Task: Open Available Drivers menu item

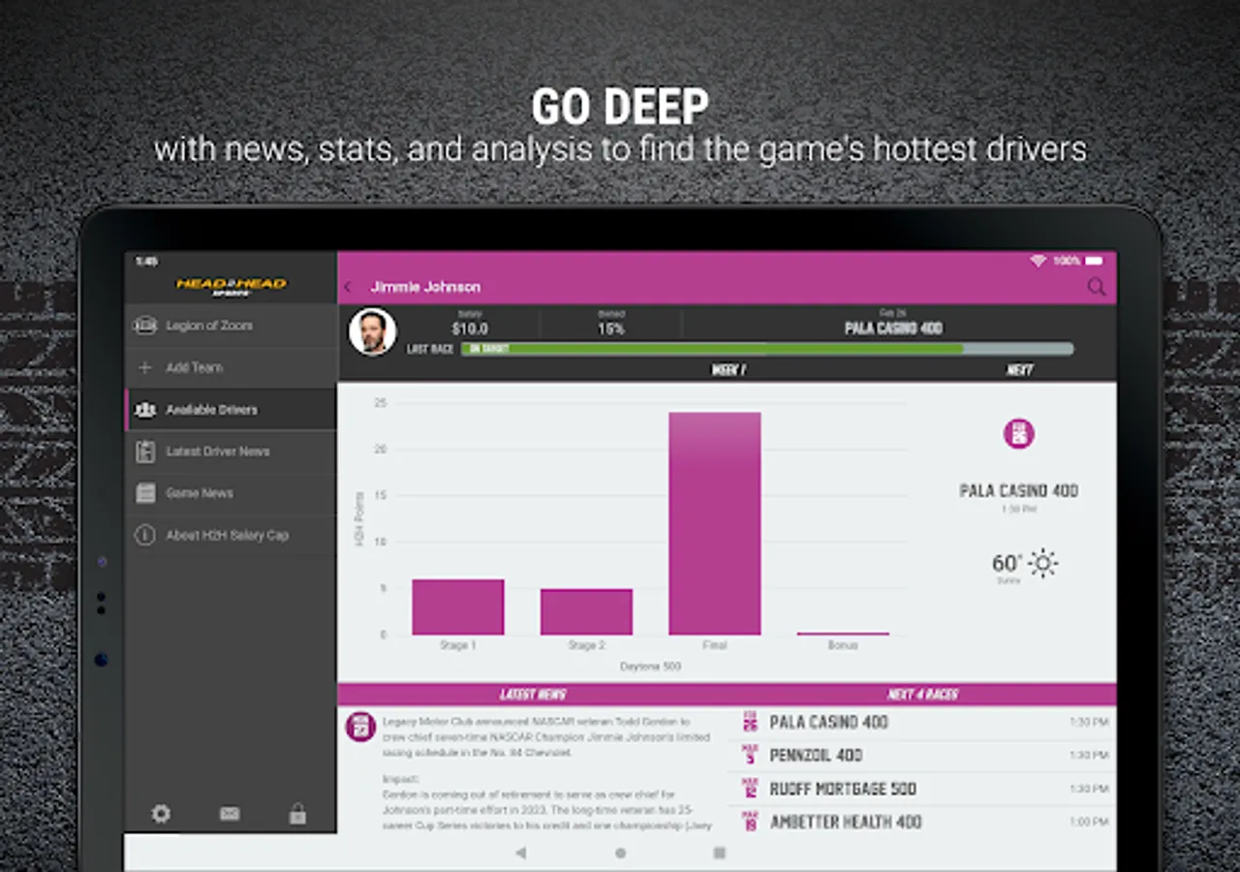Action: [231, 410]
